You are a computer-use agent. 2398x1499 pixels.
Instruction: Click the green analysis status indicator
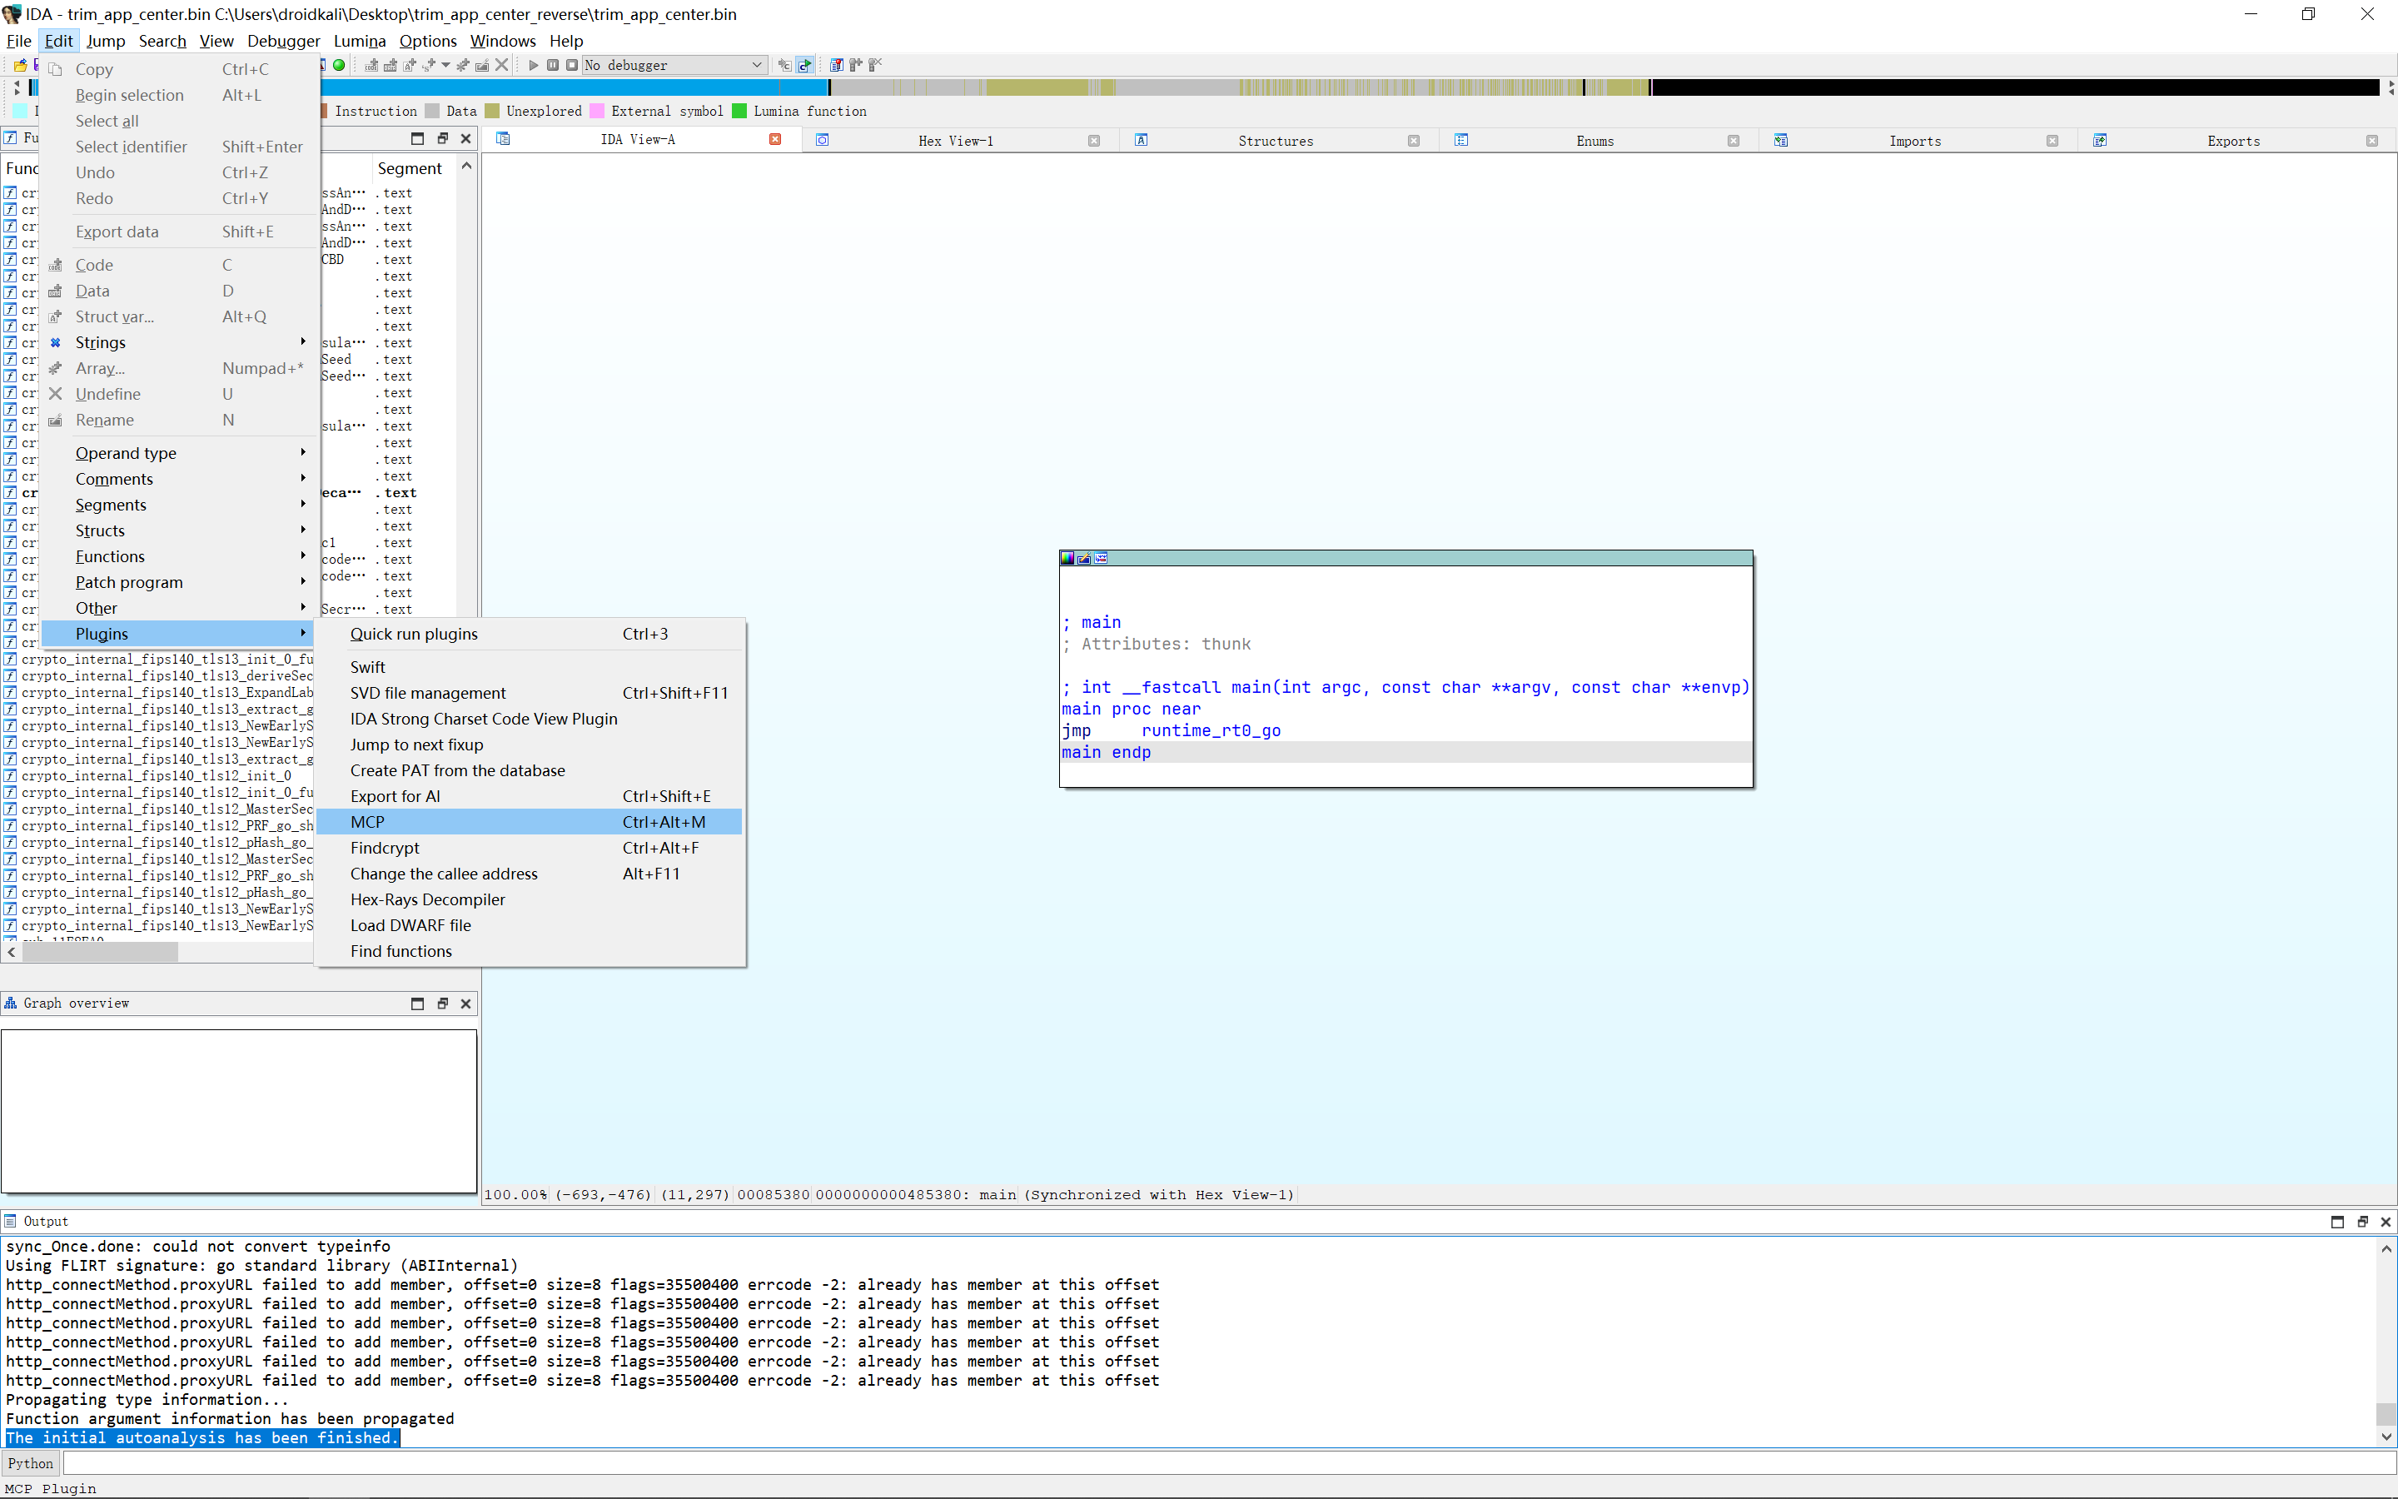(339, 66)
